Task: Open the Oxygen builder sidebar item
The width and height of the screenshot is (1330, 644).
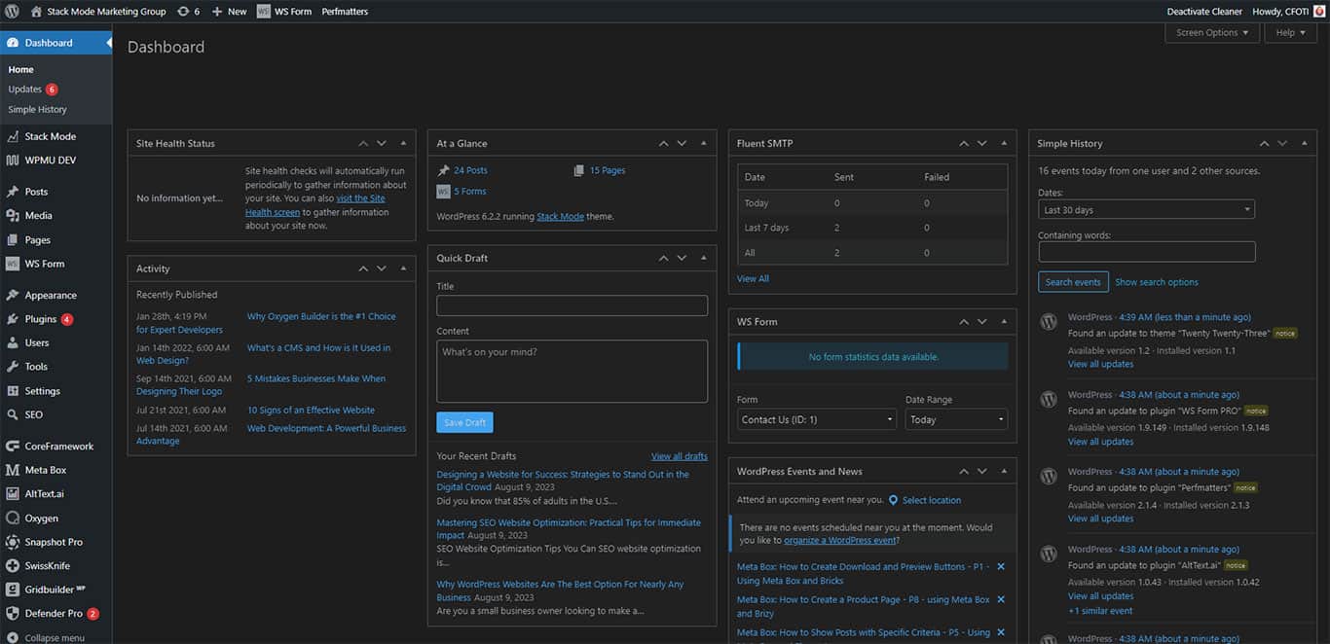Action: tap(44, 517)
